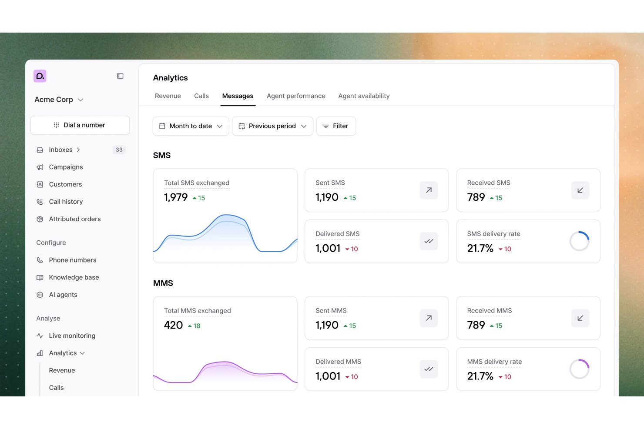Click the Customers contact icon

click(40, 184)
